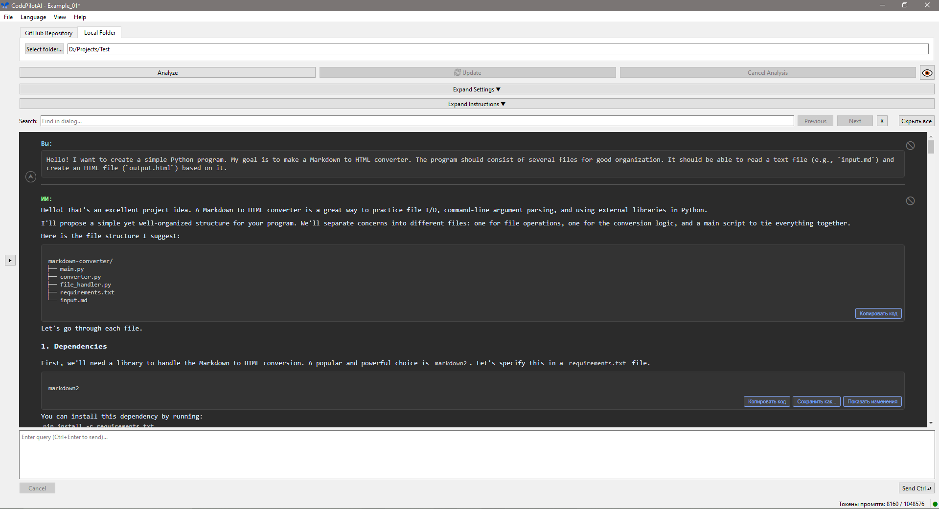Expand the Settings section

point(477,89)
